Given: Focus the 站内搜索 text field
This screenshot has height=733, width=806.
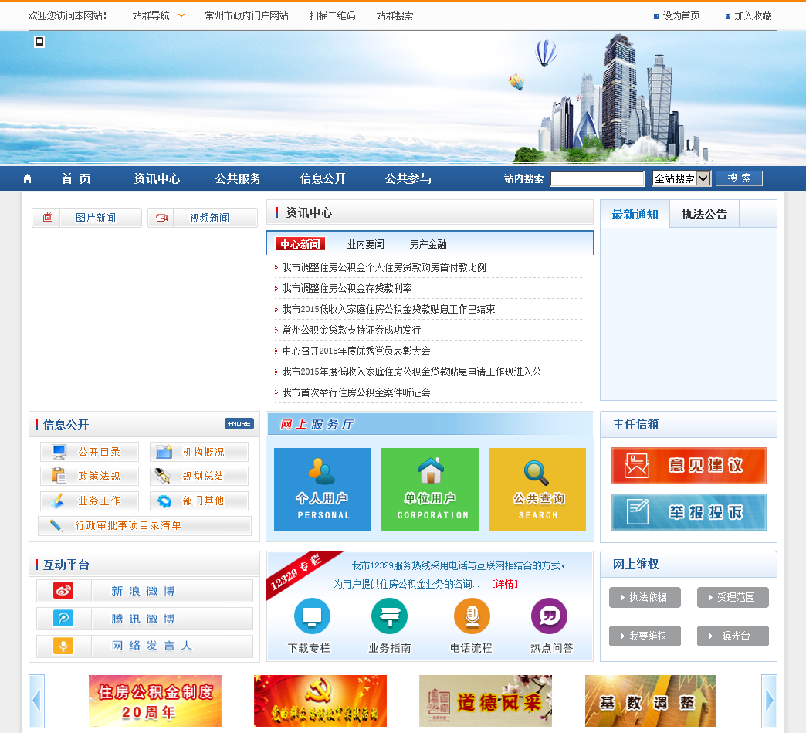Looking at the screenshot, I should click(597, 178).
